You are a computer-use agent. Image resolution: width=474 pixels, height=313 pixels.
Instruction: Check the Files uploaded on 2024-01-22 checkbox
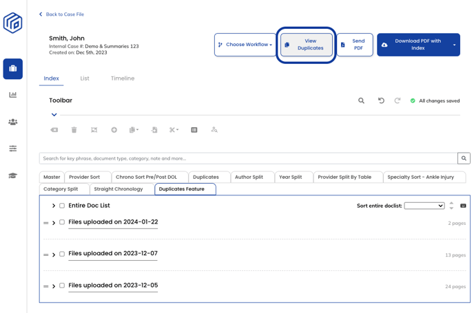pyautogui.click(x=62, y=222)
